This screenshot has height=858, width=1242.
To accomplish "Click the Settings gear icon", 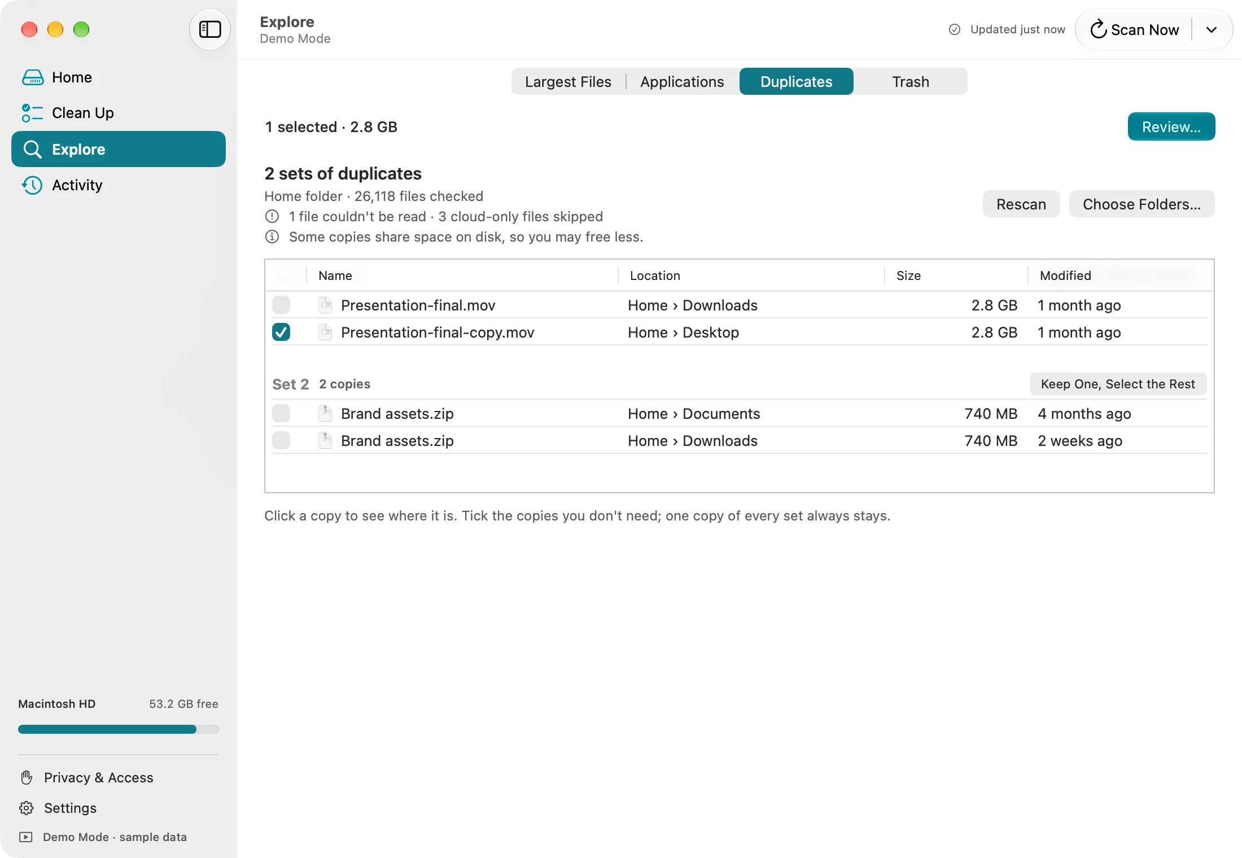I will click(x=27, y=808).
